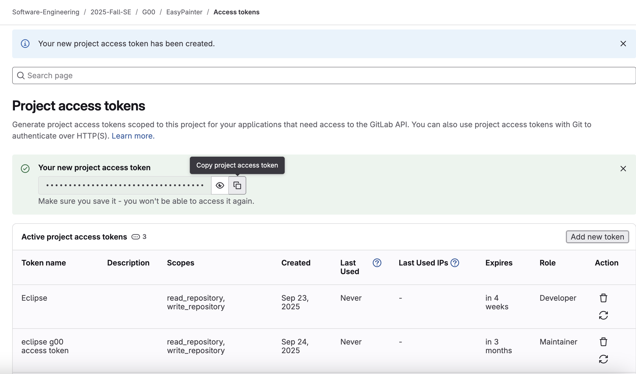
Task: Revoke the Eclipse token with trash icon
Action: point(603,298)
